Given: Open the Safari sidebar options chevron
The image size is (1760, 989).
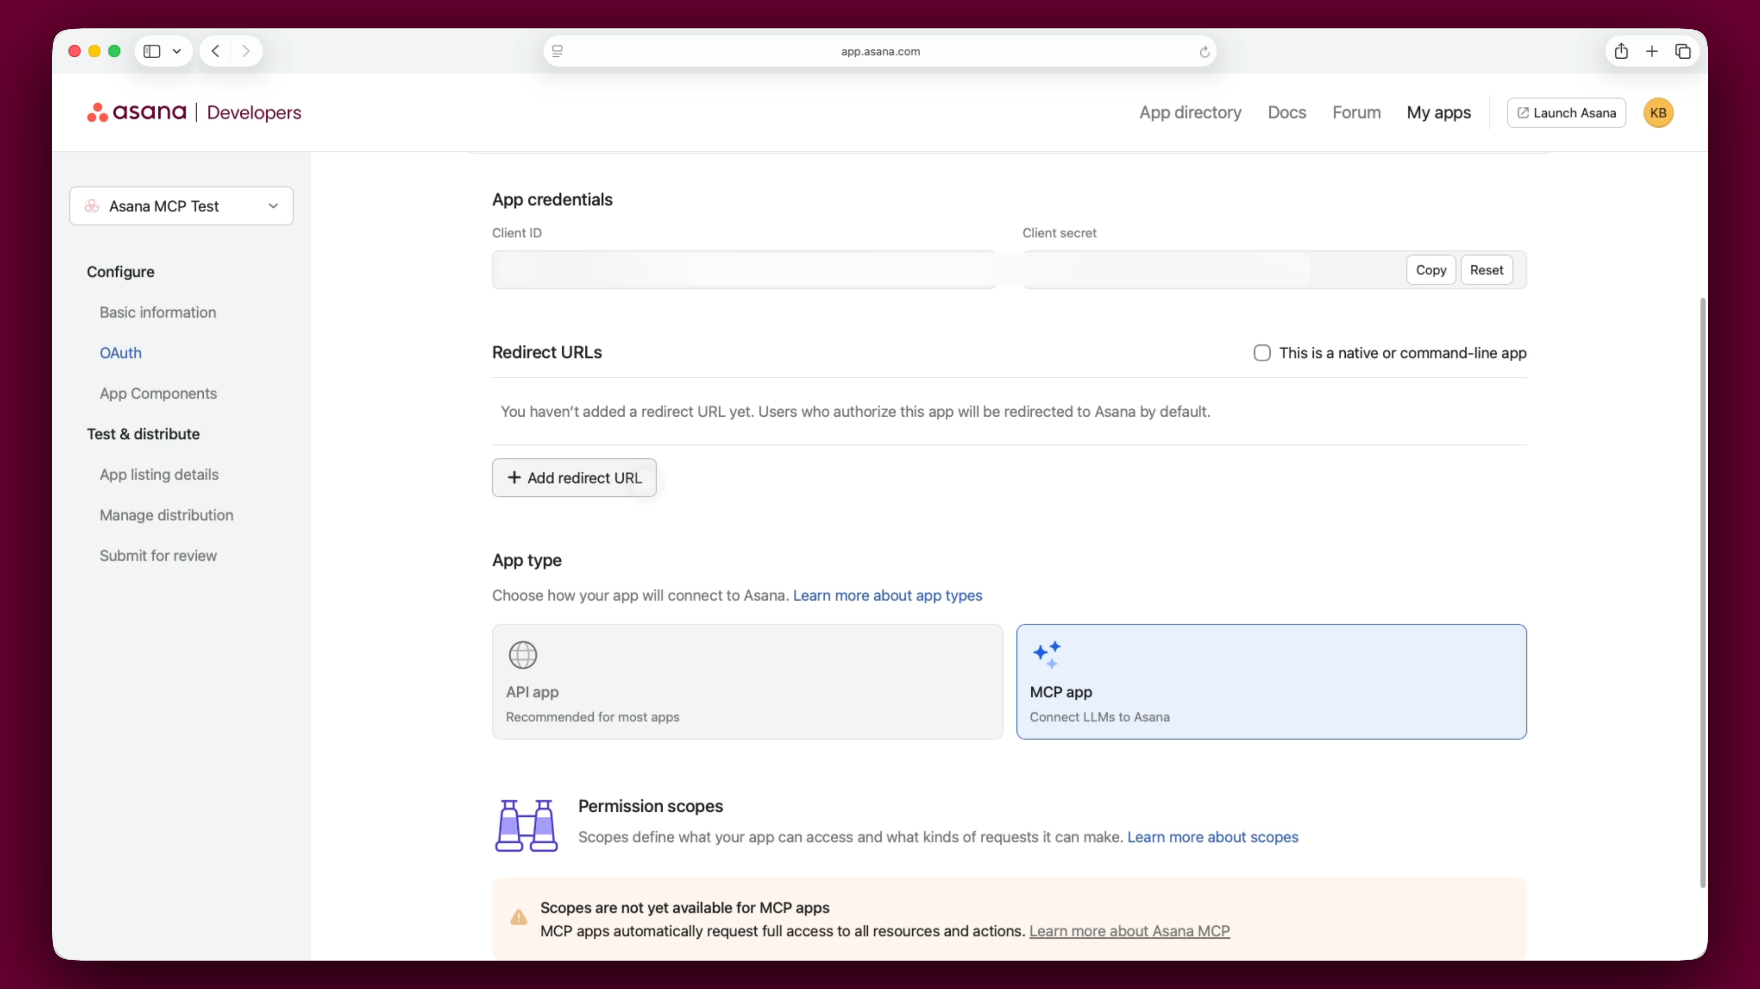Looking at the screenshot, I should pos(177,51).
